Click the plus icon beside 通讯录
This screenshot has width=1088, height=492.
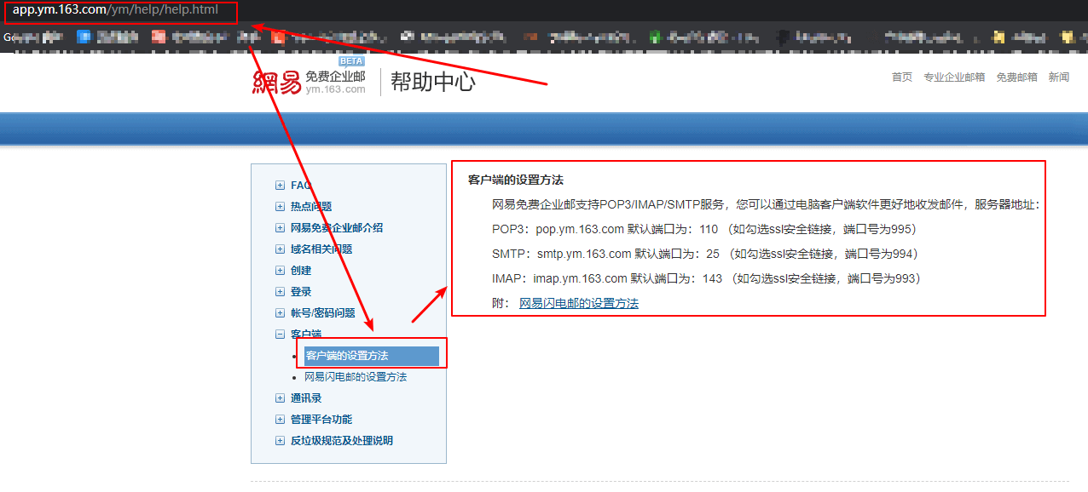(280, 398)
